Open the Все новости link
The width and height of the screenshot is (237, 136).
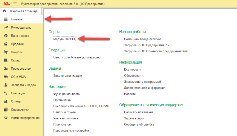133,70
